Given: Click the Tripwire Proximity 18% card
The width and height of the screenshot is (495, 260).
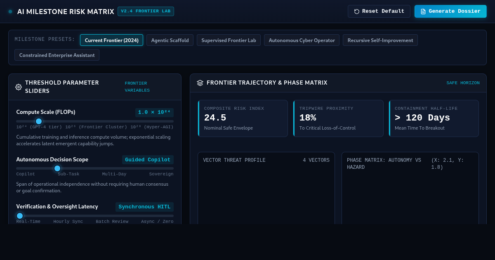Looking at the screenshot, I should (338, 118).
